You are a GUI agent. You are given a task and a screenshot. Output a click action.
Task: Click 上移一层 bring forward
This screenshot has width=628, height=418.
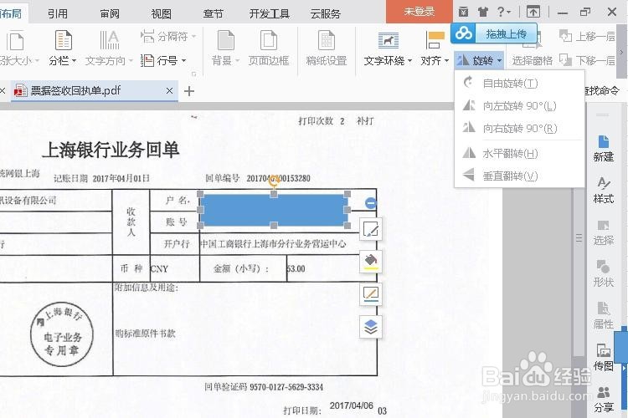[587, 37]
